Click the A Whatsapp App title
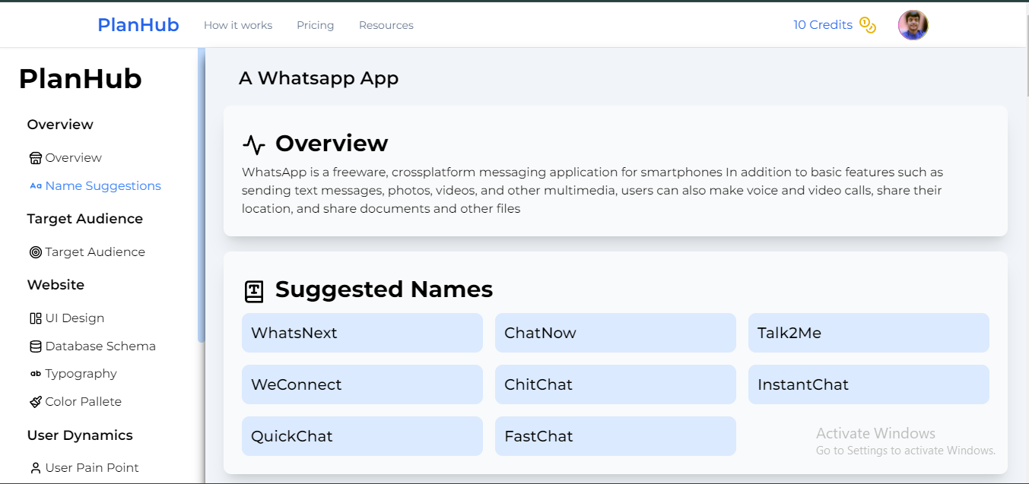Screen dimensions: 1029x484 coord(319,78)
